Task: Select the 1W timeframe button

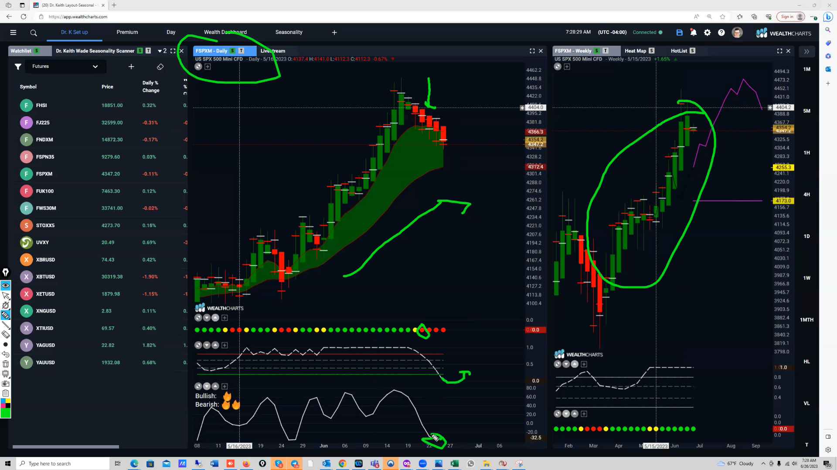Action: coord(806,278)
